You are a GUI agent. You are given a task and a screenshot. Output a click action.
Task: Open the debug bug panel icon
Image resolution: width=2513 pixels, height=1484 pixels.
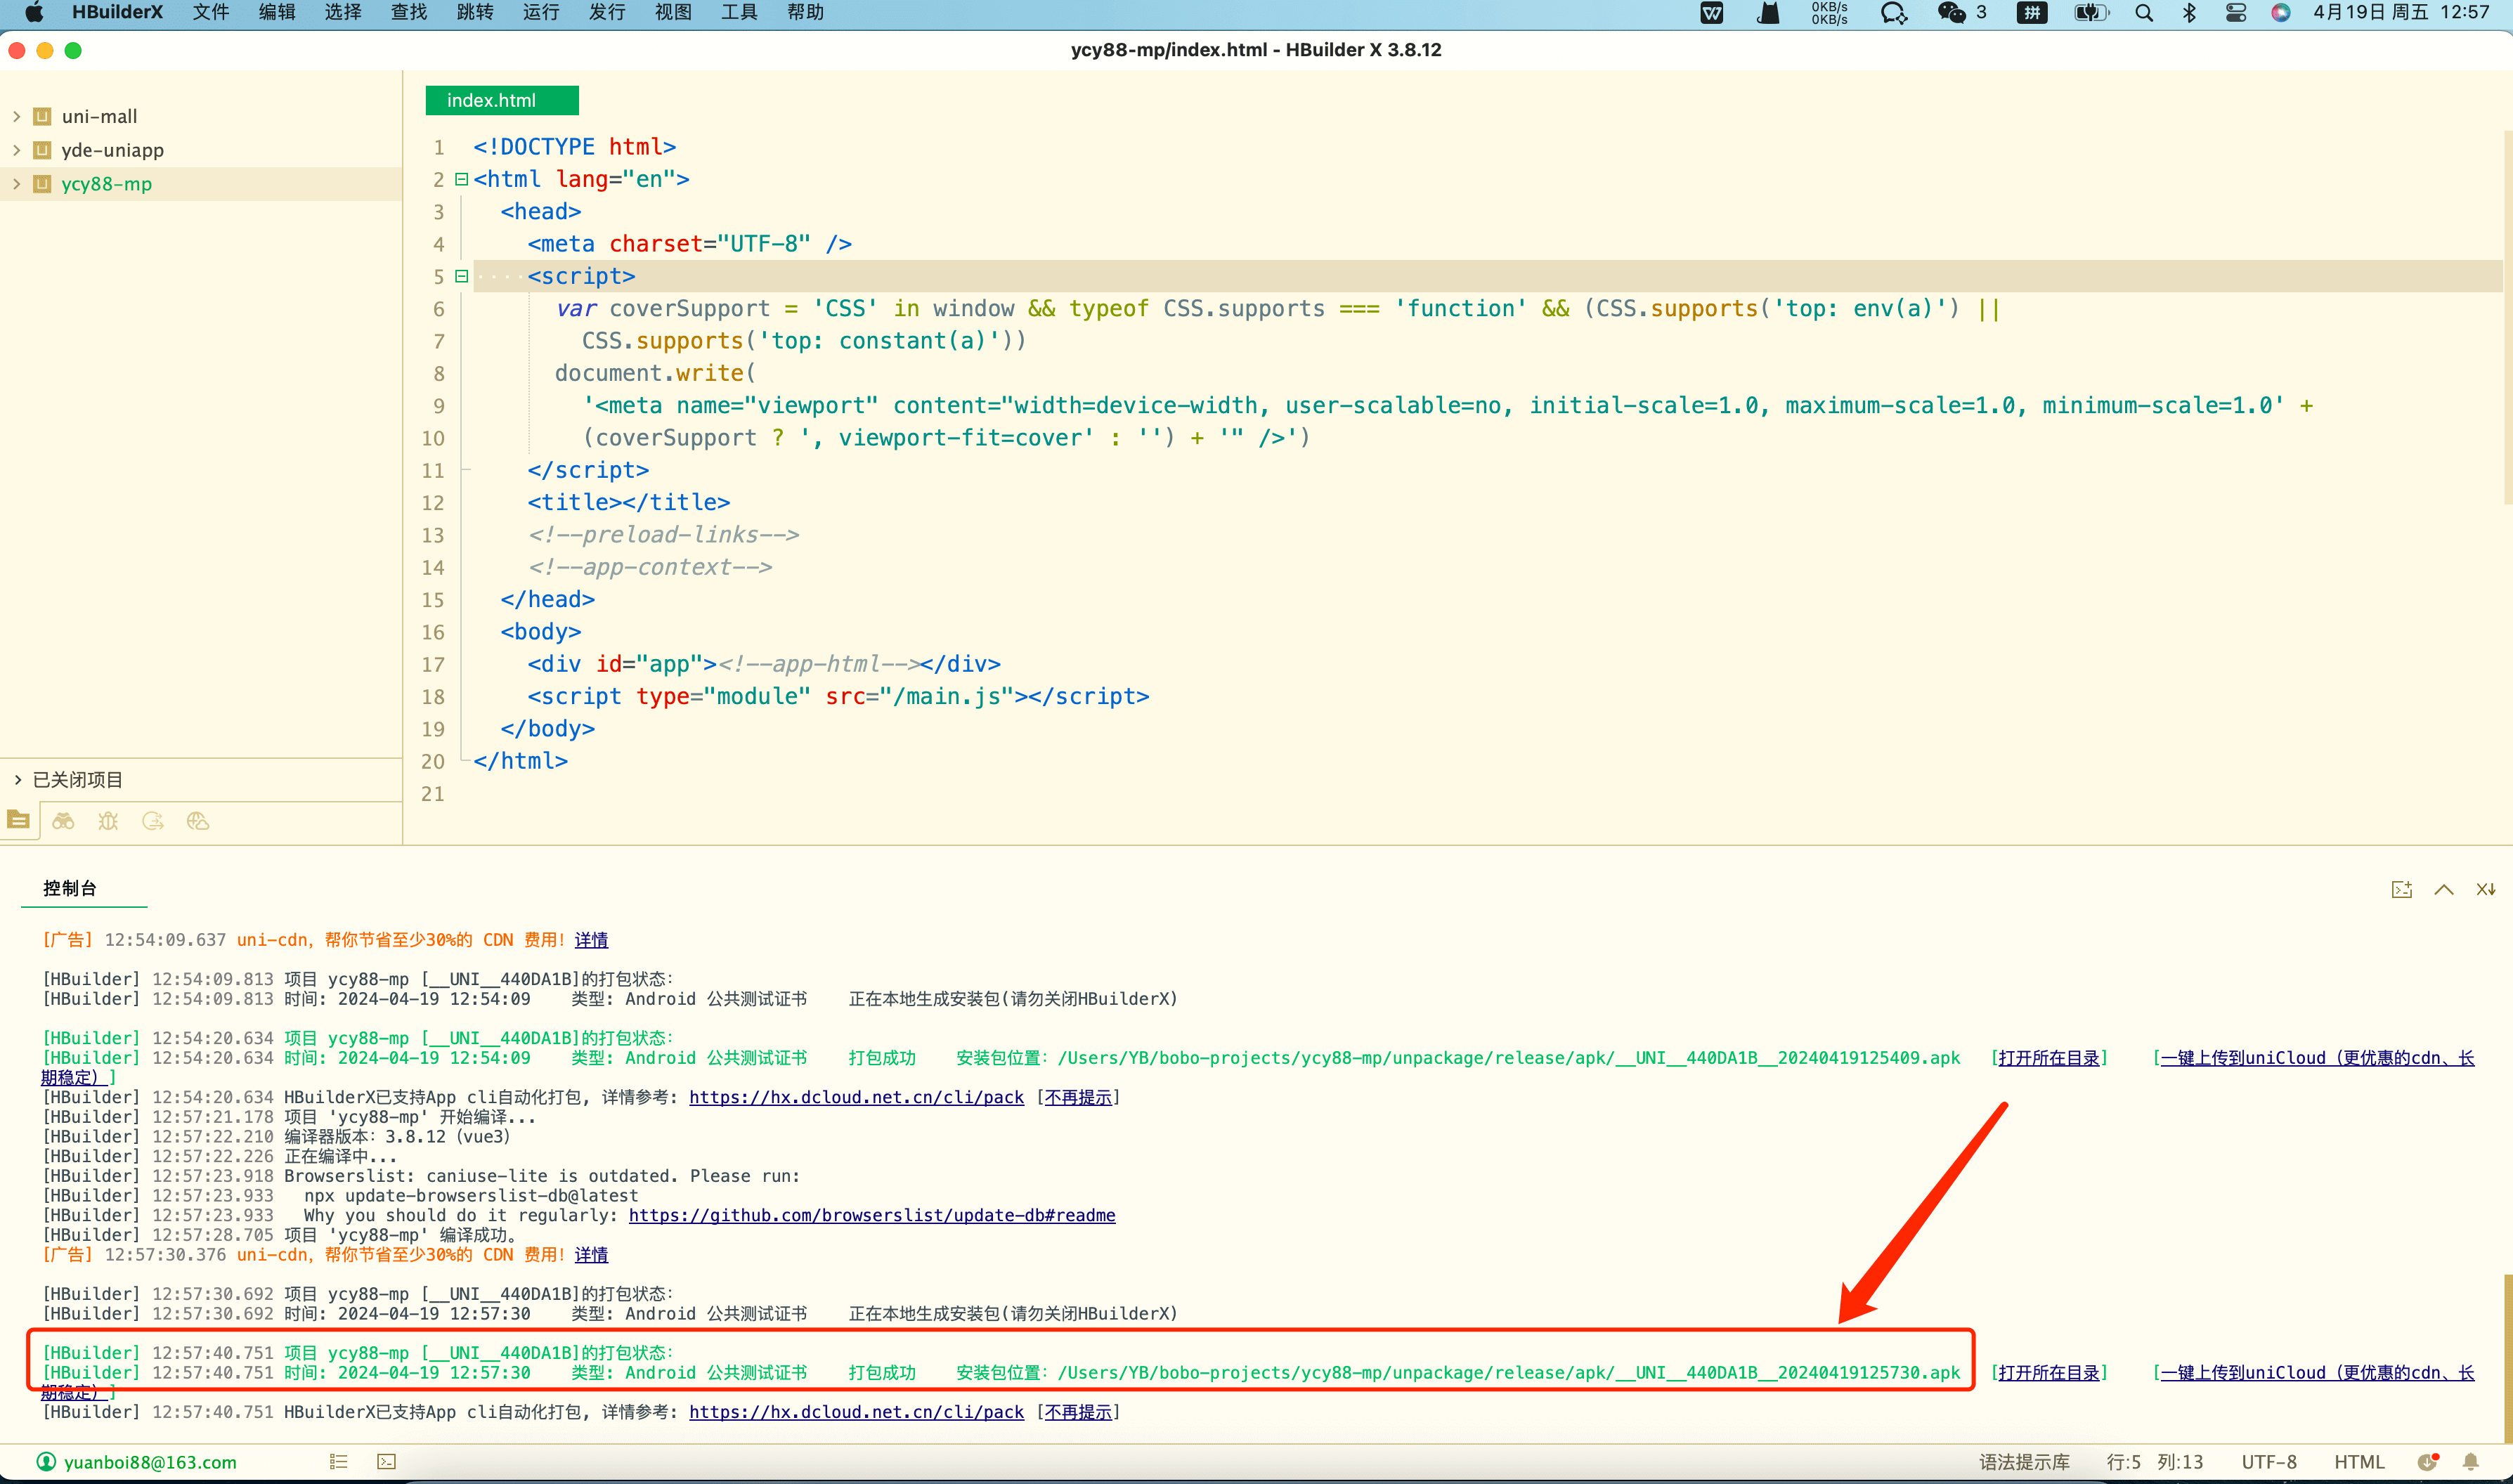tap(108, 821)
